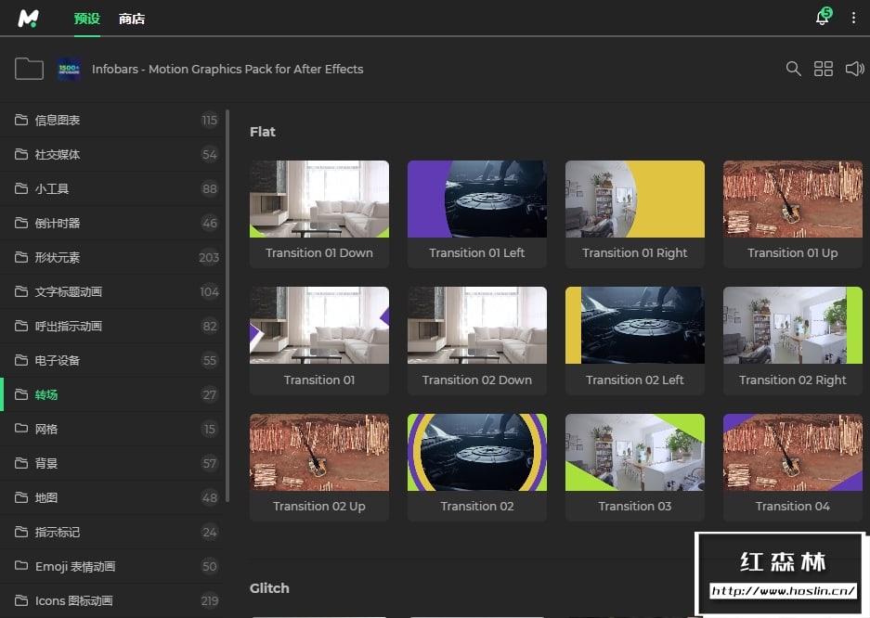870x618 pixels.
Task: Switch to the 预设 tab
Action: click(87, 19)
